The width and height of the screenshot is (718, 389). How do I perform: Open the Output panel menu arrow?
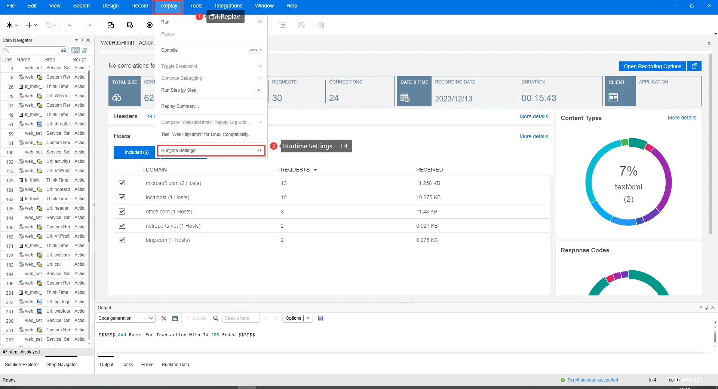click(701, 307)
